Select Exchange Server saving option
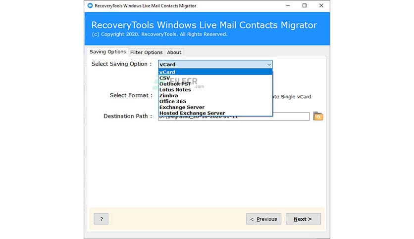 (x=215, y=107)
